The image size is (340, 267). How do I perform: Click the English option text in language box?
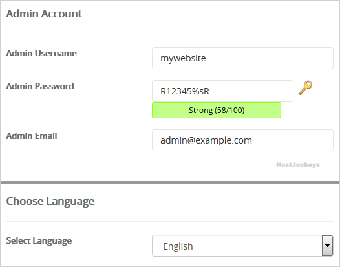click(x=178, y=246)
